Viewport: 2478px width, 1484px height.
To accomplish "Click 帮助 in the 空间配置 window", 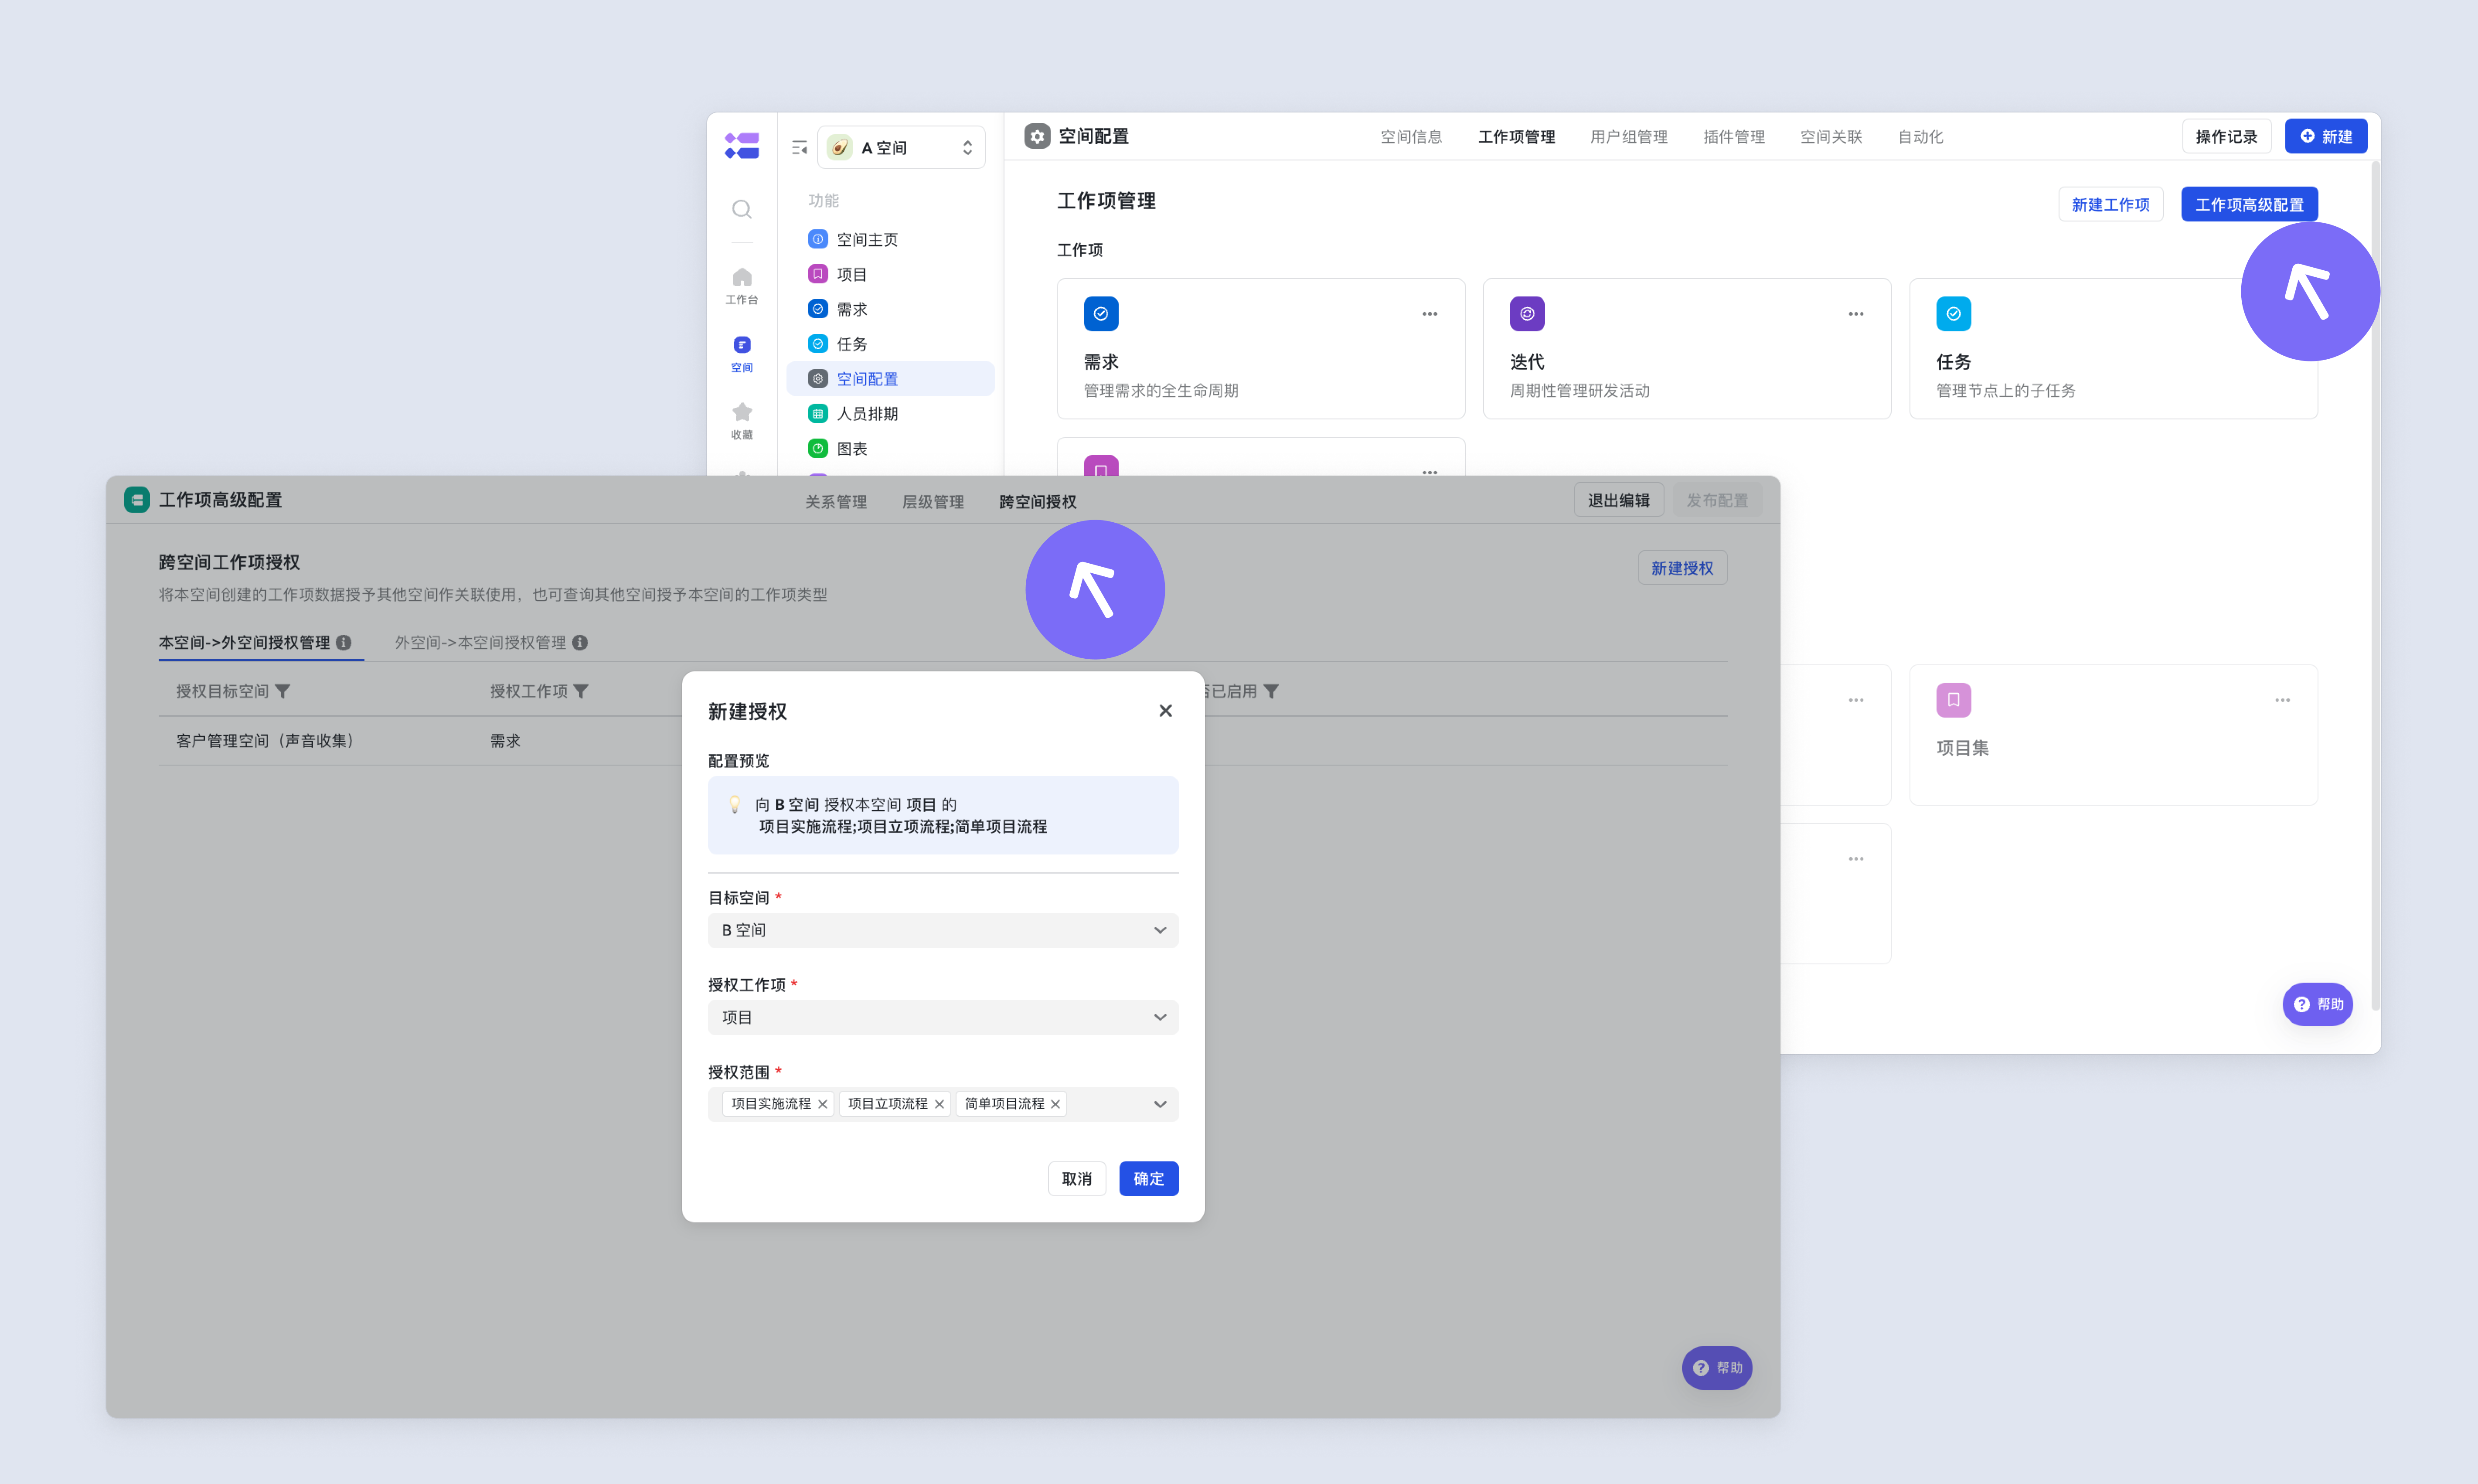I will (2317, 1004).
